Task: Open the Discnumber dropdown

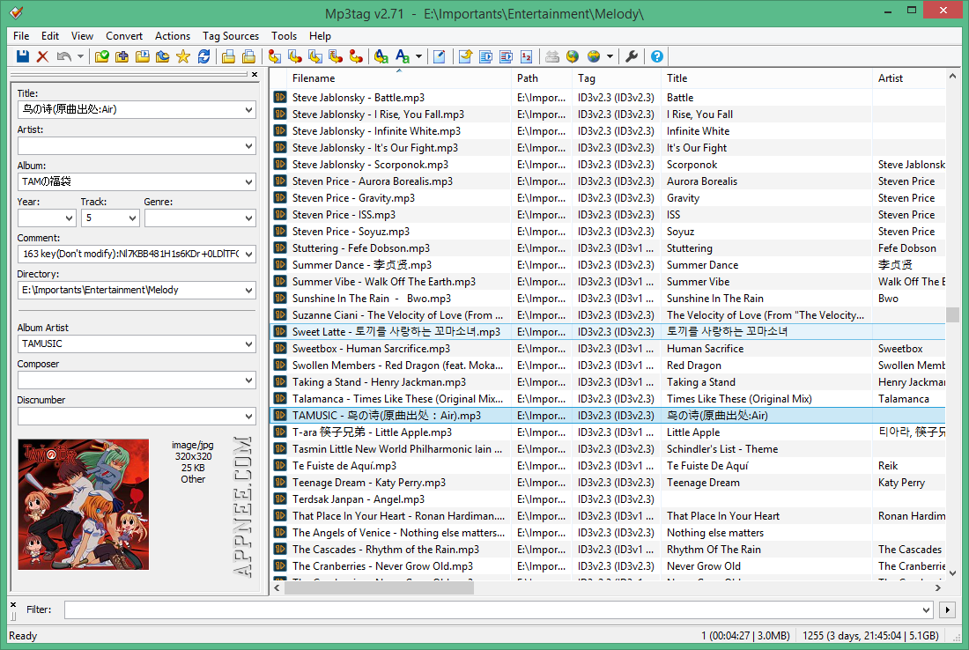Action: point(248,416)
